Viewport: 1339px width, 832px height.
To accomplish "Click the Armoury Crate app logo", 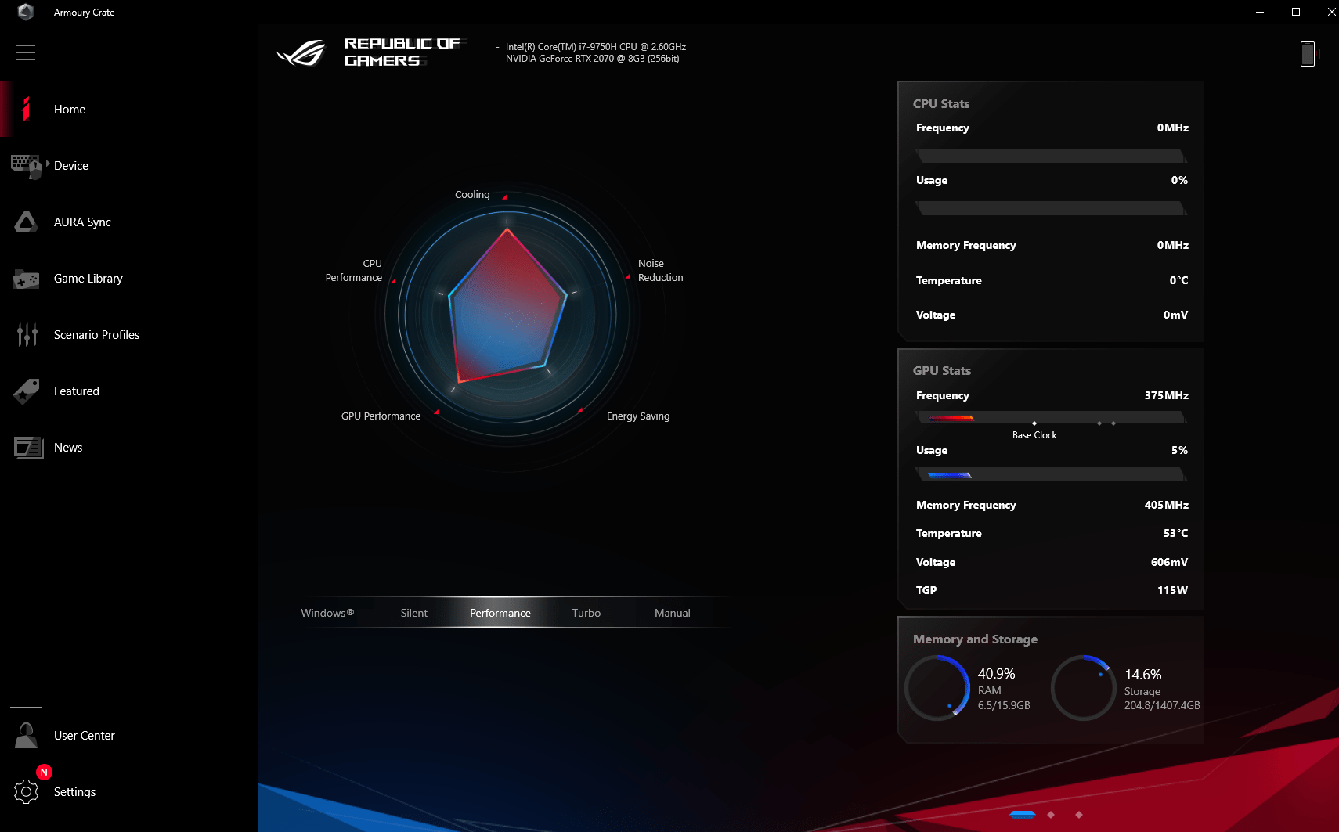I will [x=25, y=12].
